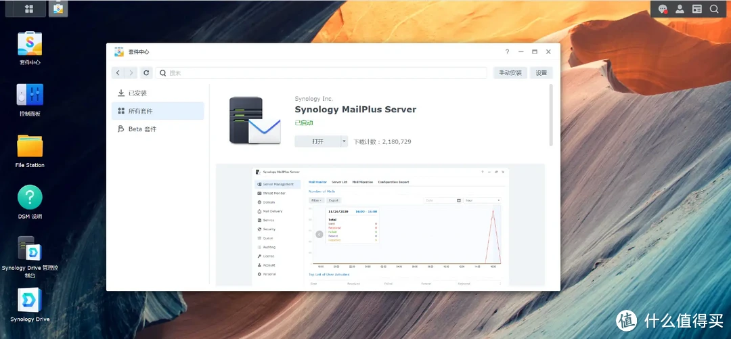Viewport: 731px width, 339px height.
Task: Open the Package Center desktop icon
Action: pos(30,45)
